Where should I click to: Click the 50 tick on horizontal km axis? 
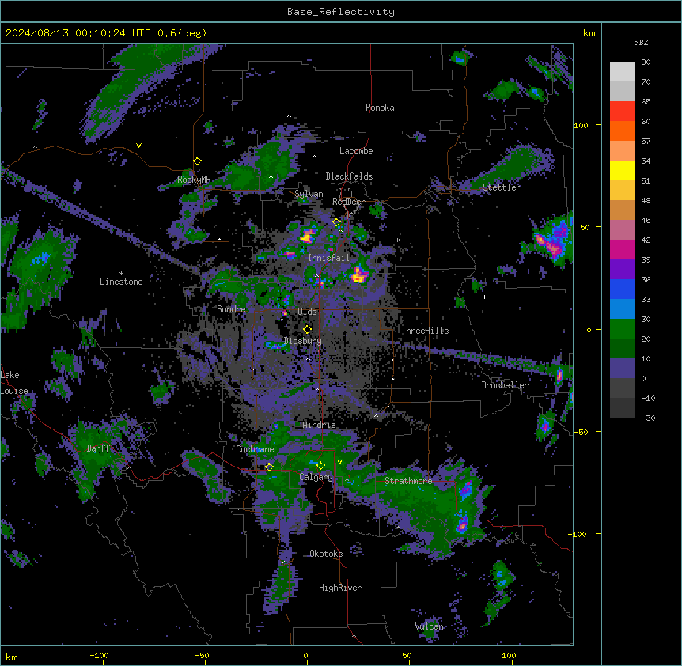pos(407,655)
